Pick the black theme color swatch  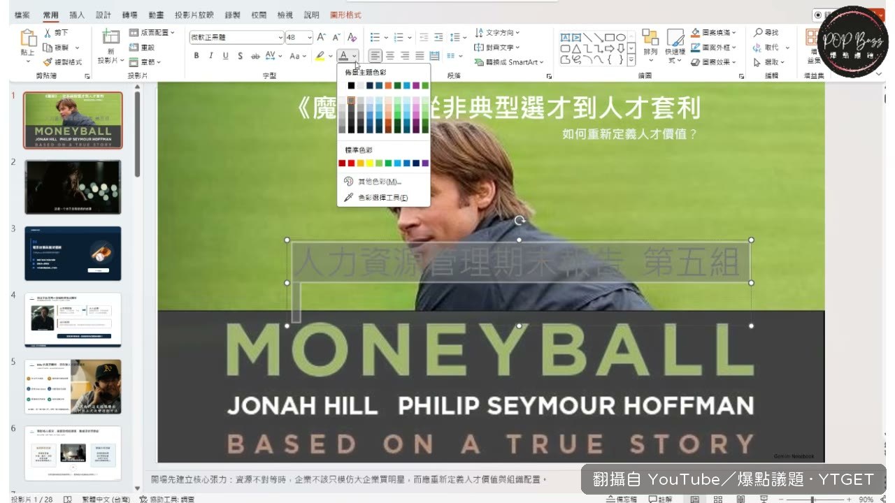(352, 85)
